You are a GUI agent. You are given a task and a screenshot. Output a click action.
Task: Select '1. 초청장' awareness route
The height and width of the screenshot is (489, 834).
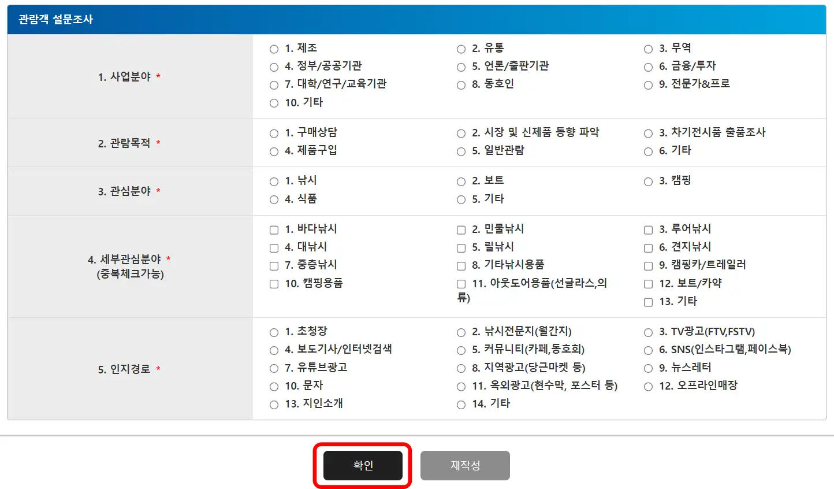point(273,331)
